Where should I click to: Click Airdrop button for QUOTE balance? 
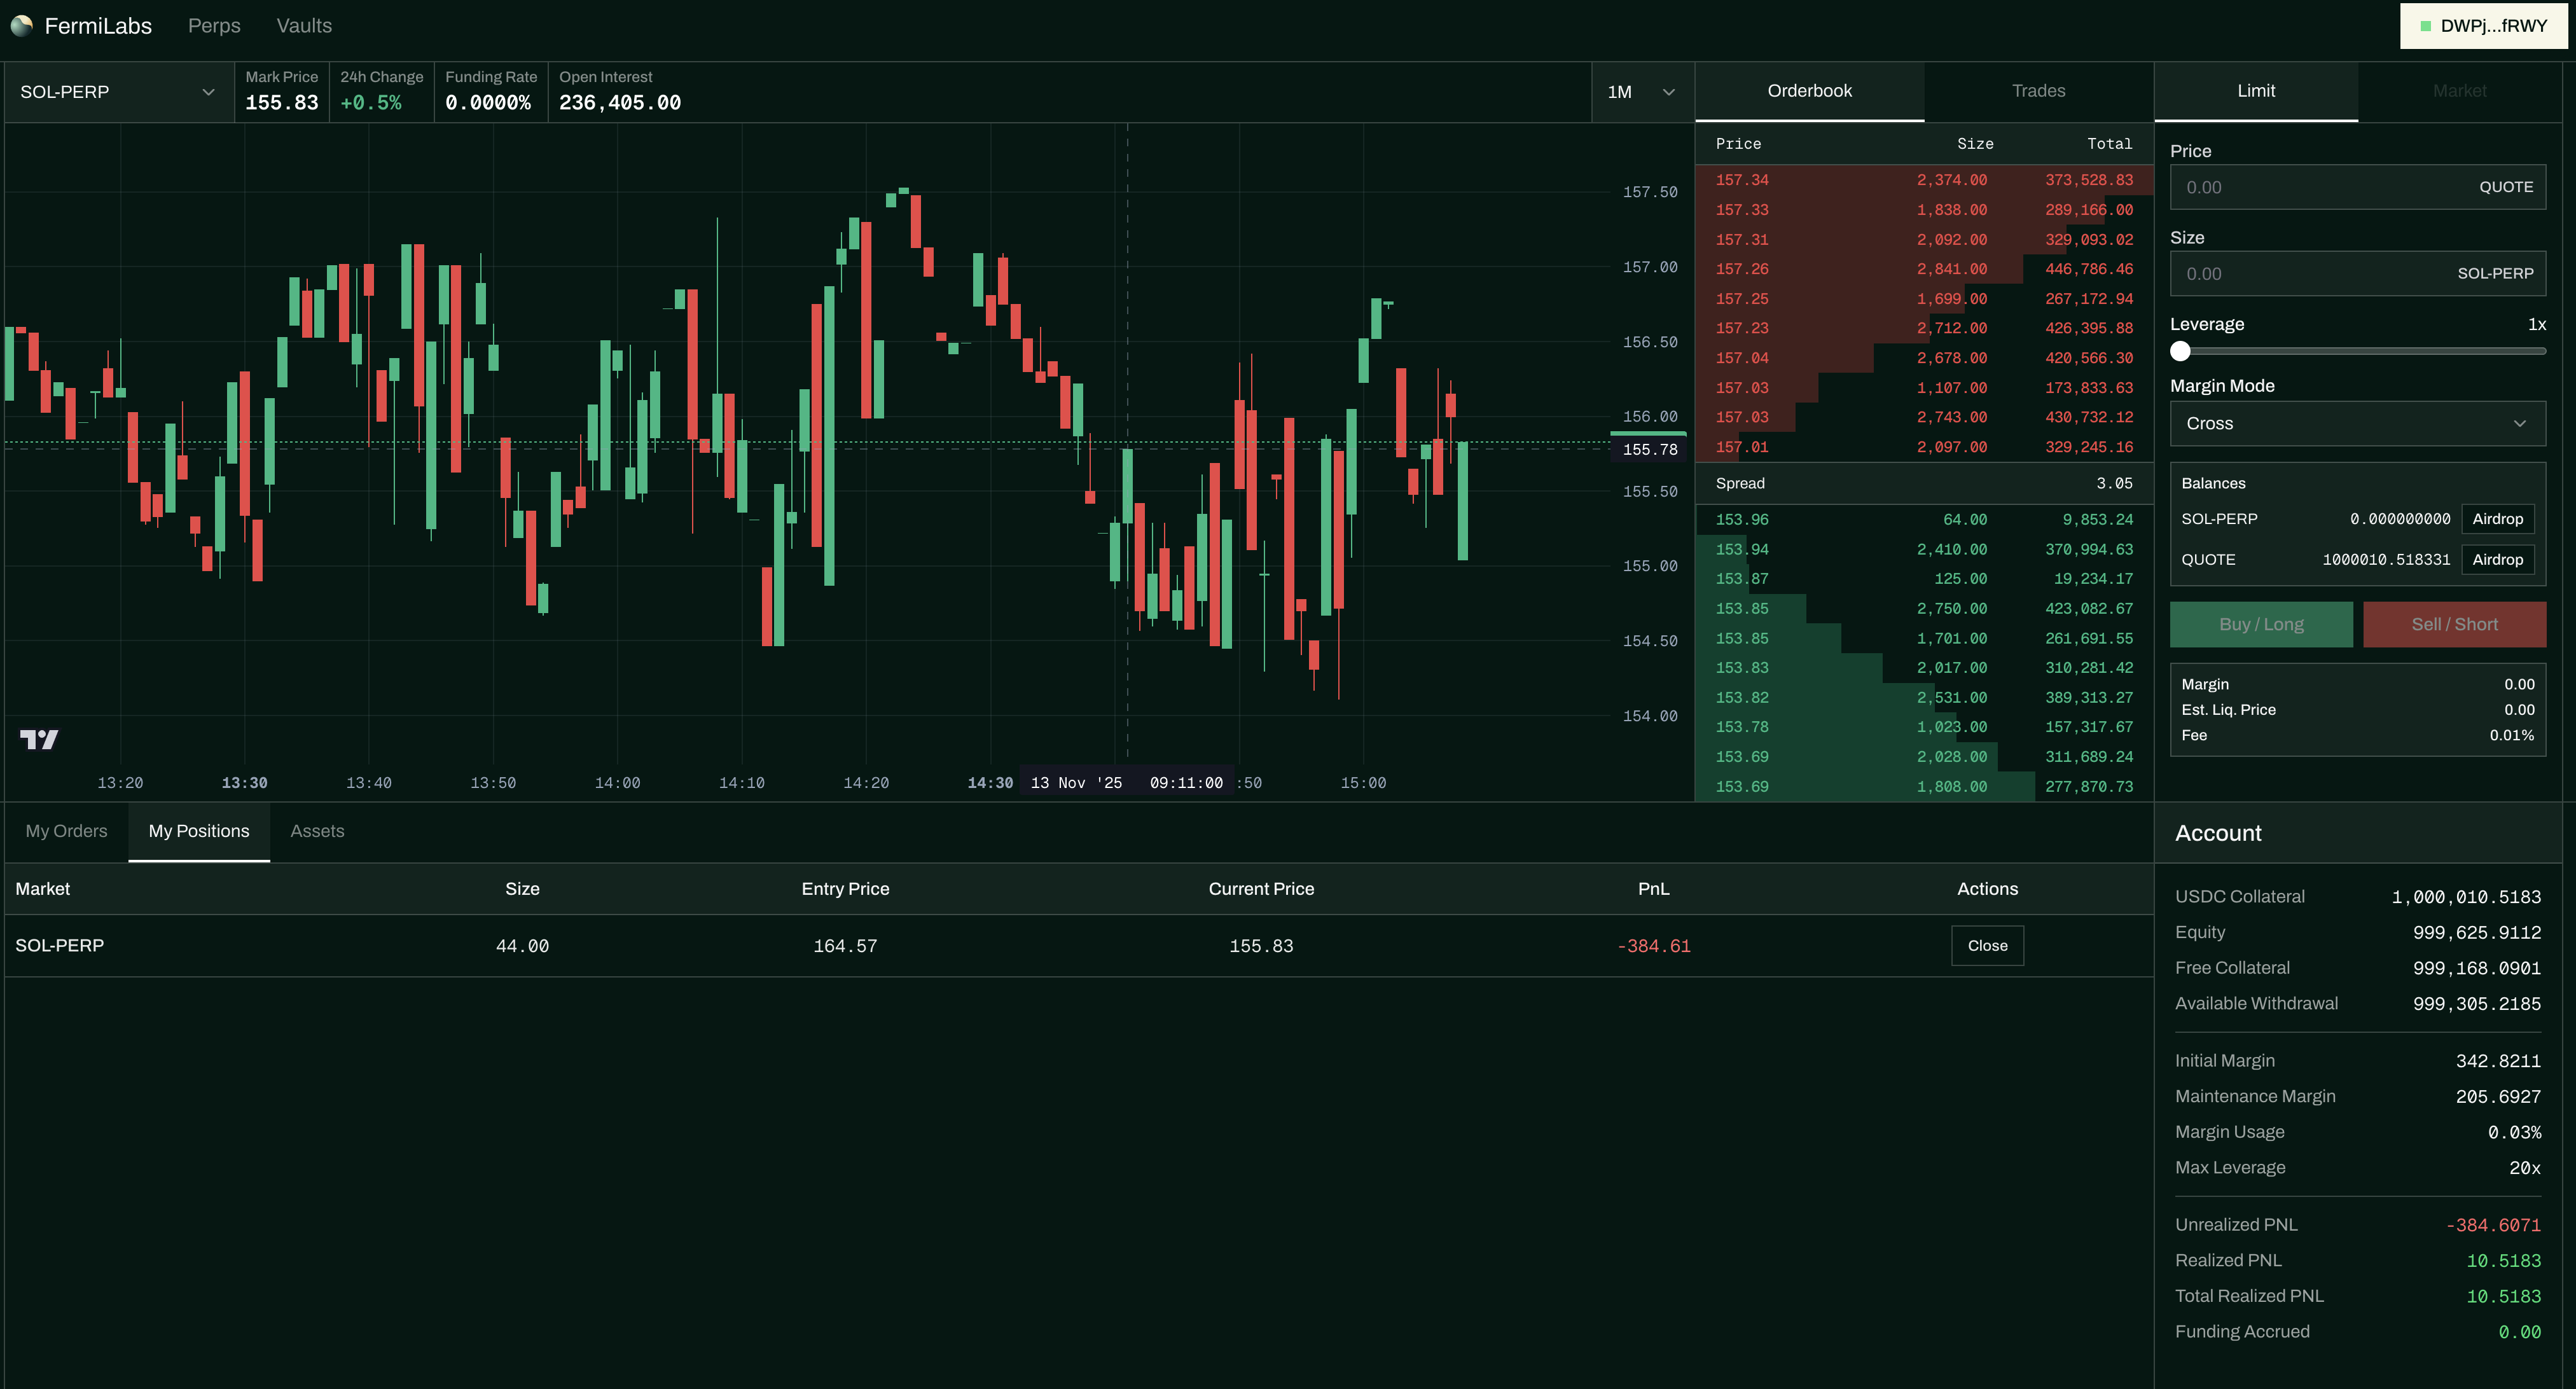tap(2496, 560)
